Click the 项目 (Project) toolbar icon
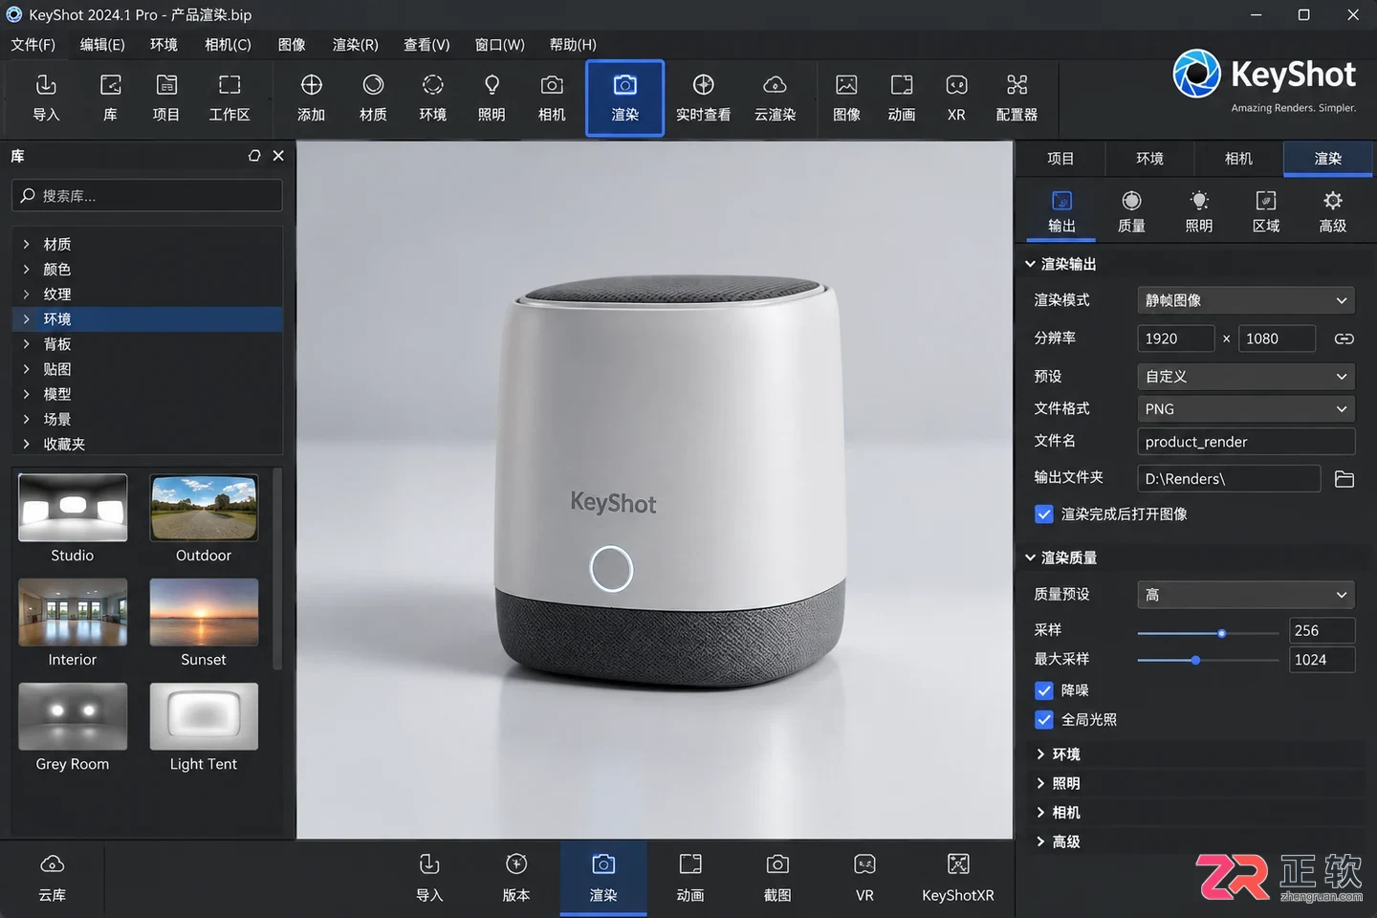Screen dimensions: 1377x918 coord(166,98)
